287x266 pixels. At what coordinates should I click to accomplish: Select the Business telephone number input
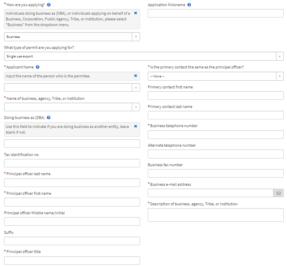tap(215, 134)
